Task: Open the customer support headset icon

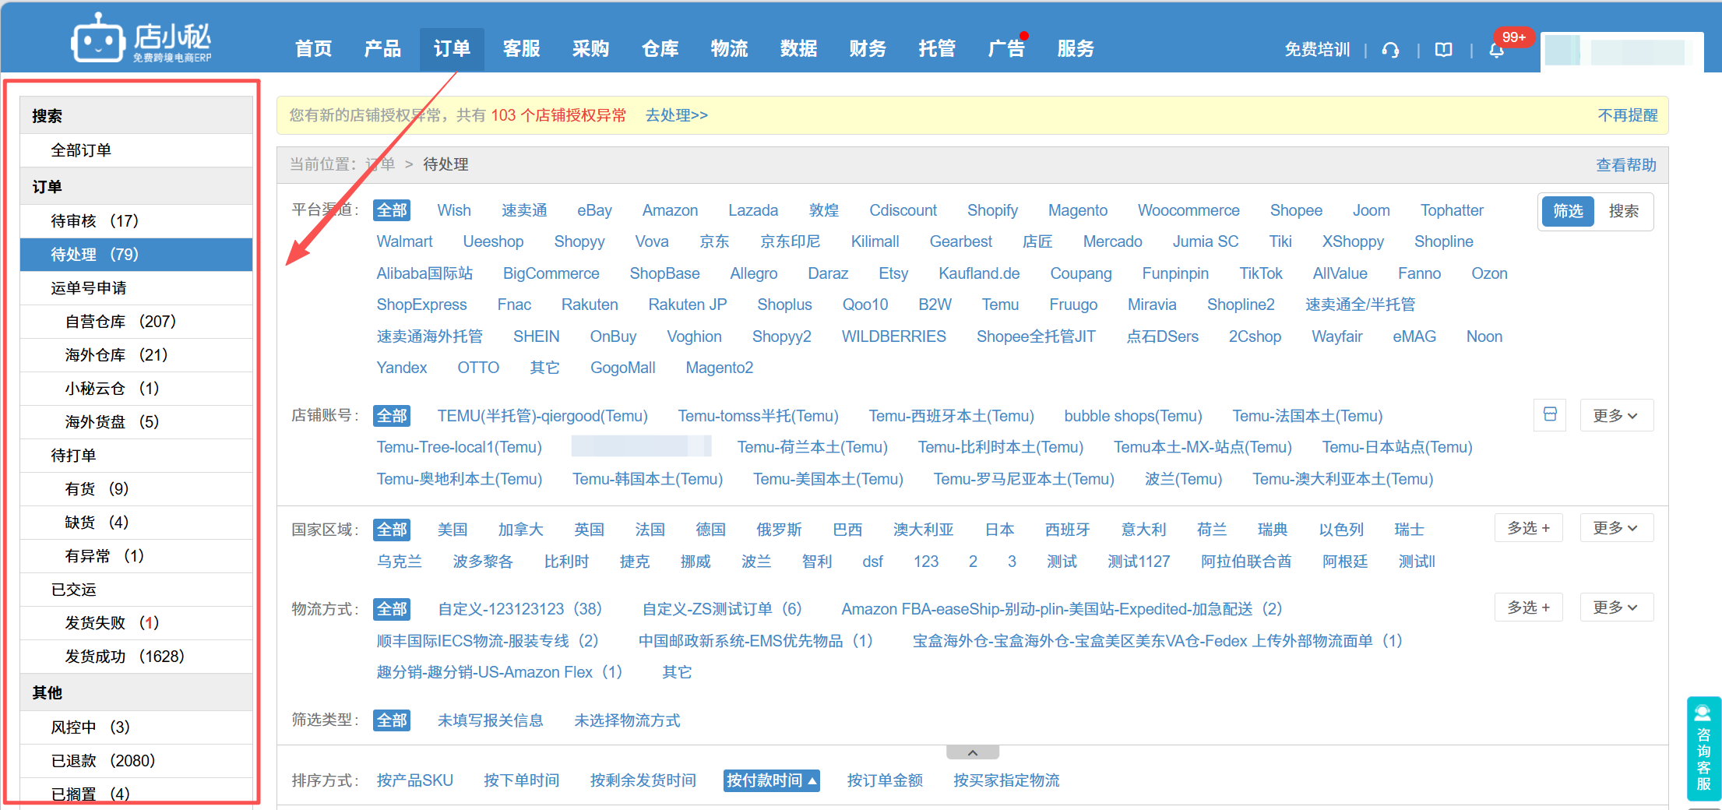Action: click(x=1390, y=50)
